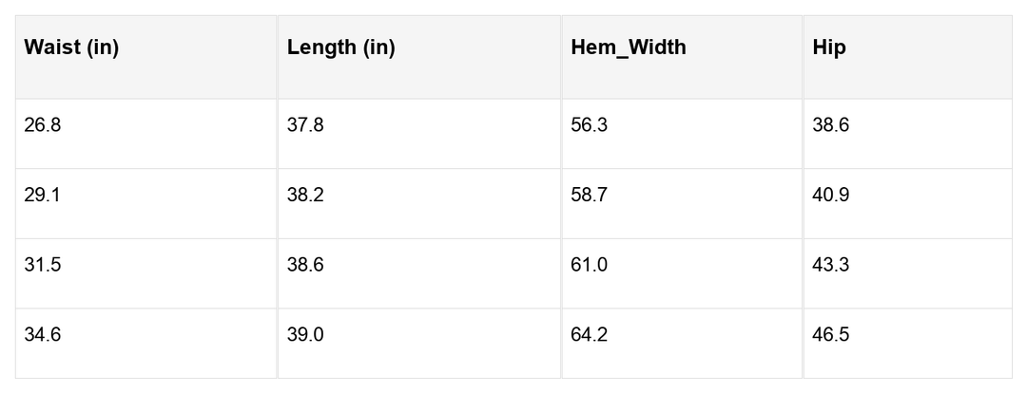Click the hem width cell 58.7
Viewport: 1027px width, 393px height.
tap(589, 196)
